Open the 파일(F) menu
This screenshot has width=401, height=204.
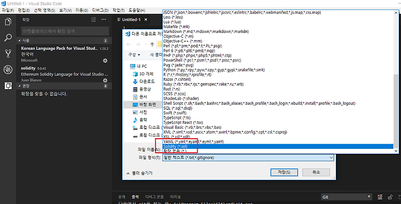click(8, 10)
